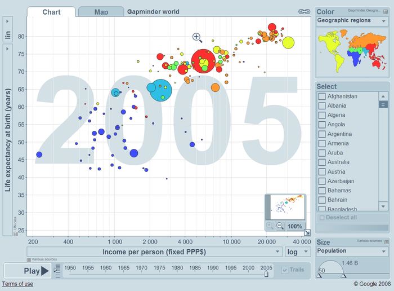Check the Armenia checkbox
The image size is (394, 291).
pyautogui.click(x=321, y=143)
